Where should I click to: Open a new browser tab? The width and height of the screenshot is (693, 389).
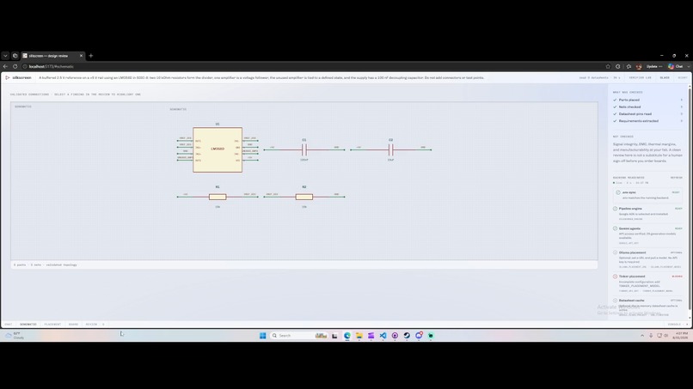coord(91,56)
